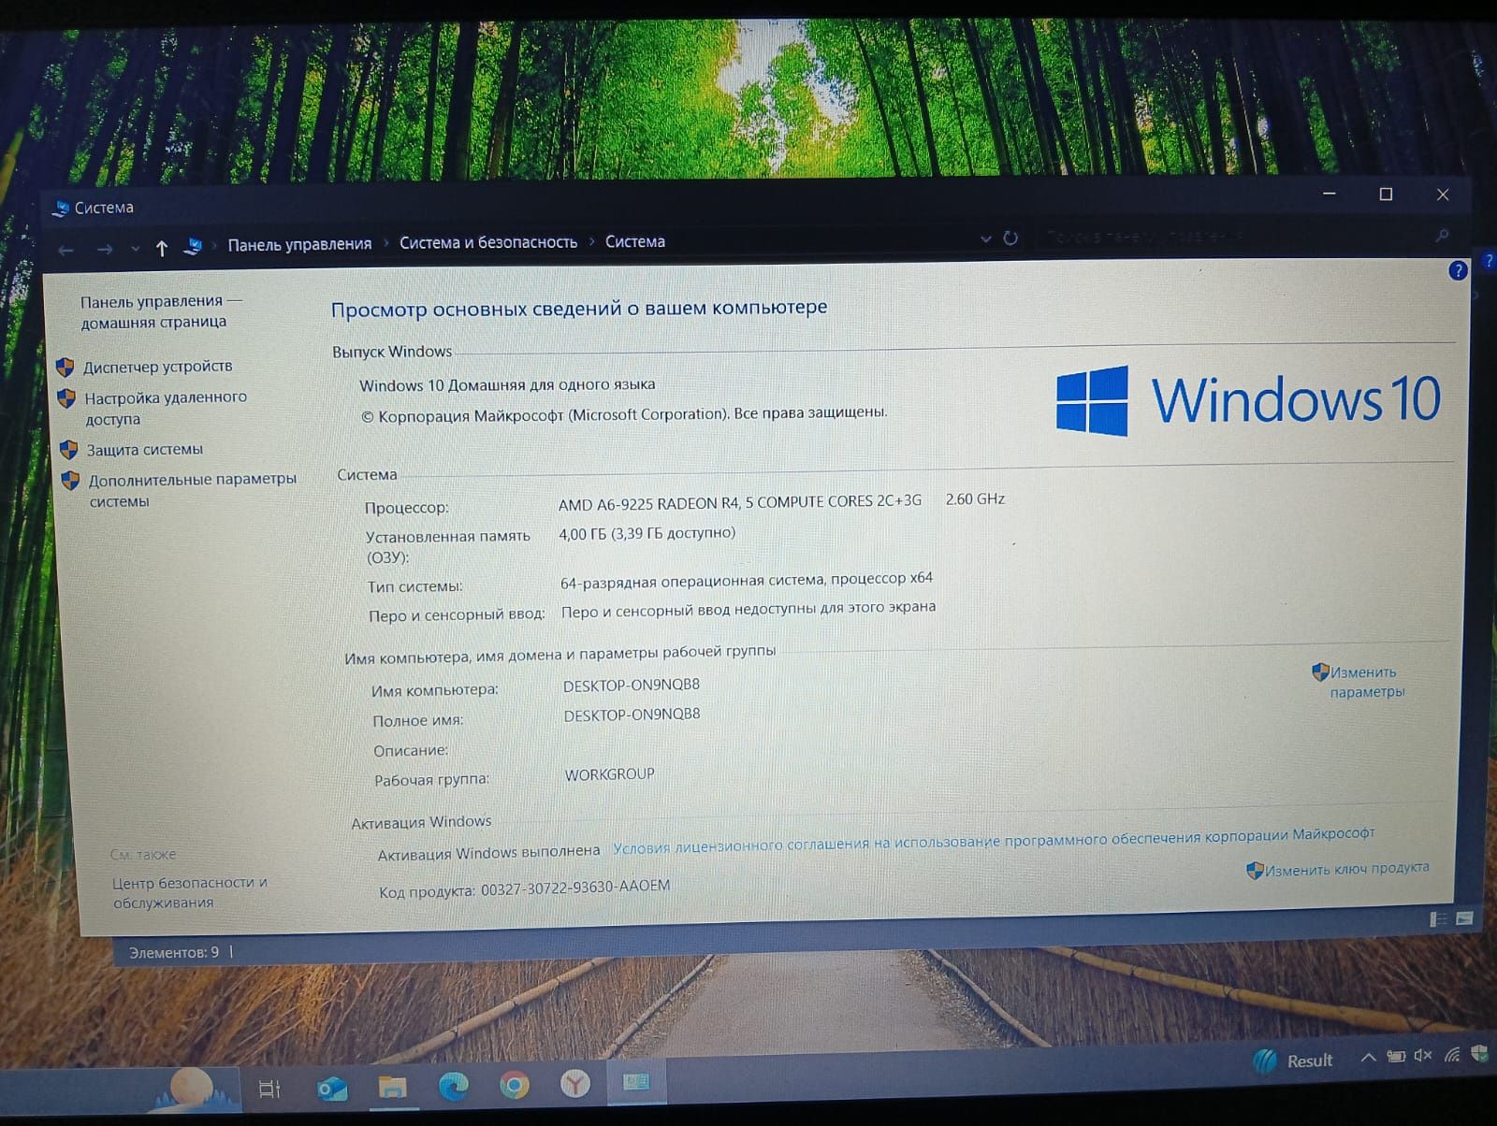Launch Yandex Browser from the taskbar
The image size is (1497, 1126).
click(x=575, y=1083)
